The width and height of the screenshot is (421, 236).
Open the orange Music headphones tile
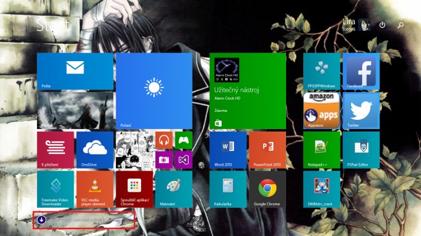click(x=164, y=140)
